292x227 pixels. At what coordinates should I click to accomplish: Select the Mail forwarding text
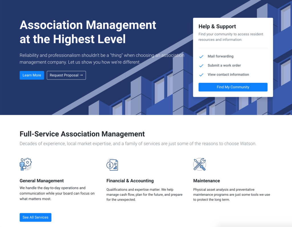(x=220, y=56)
